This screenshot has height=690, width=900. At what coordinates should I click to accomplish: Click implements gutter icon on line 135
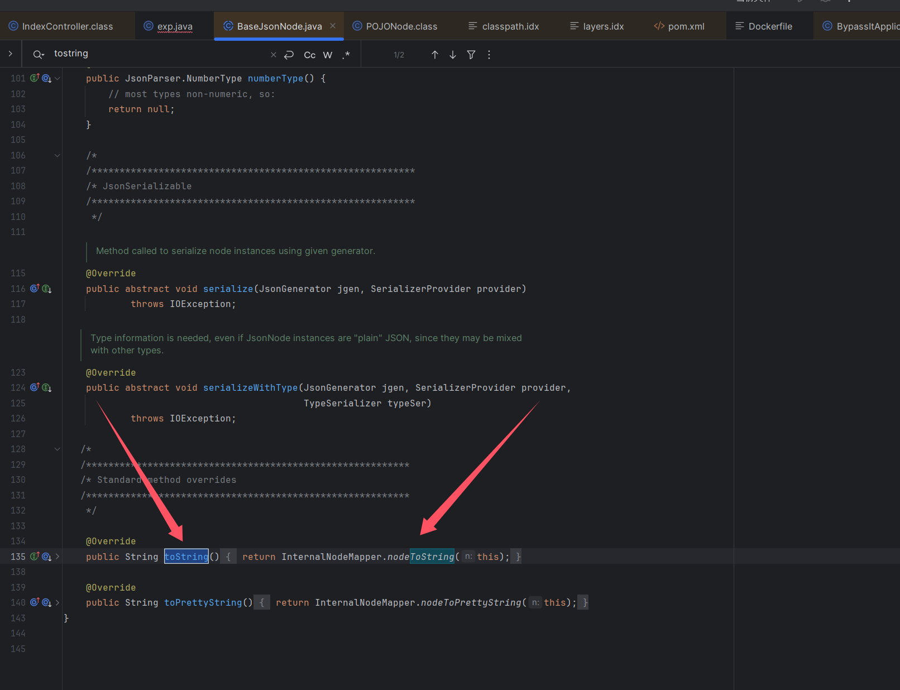pos(35,556)
